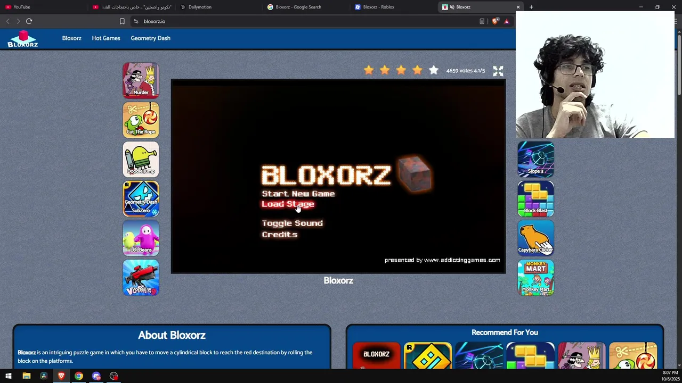Open Credits in the game menu
682x383 pixels.
(x=280, y=235)
